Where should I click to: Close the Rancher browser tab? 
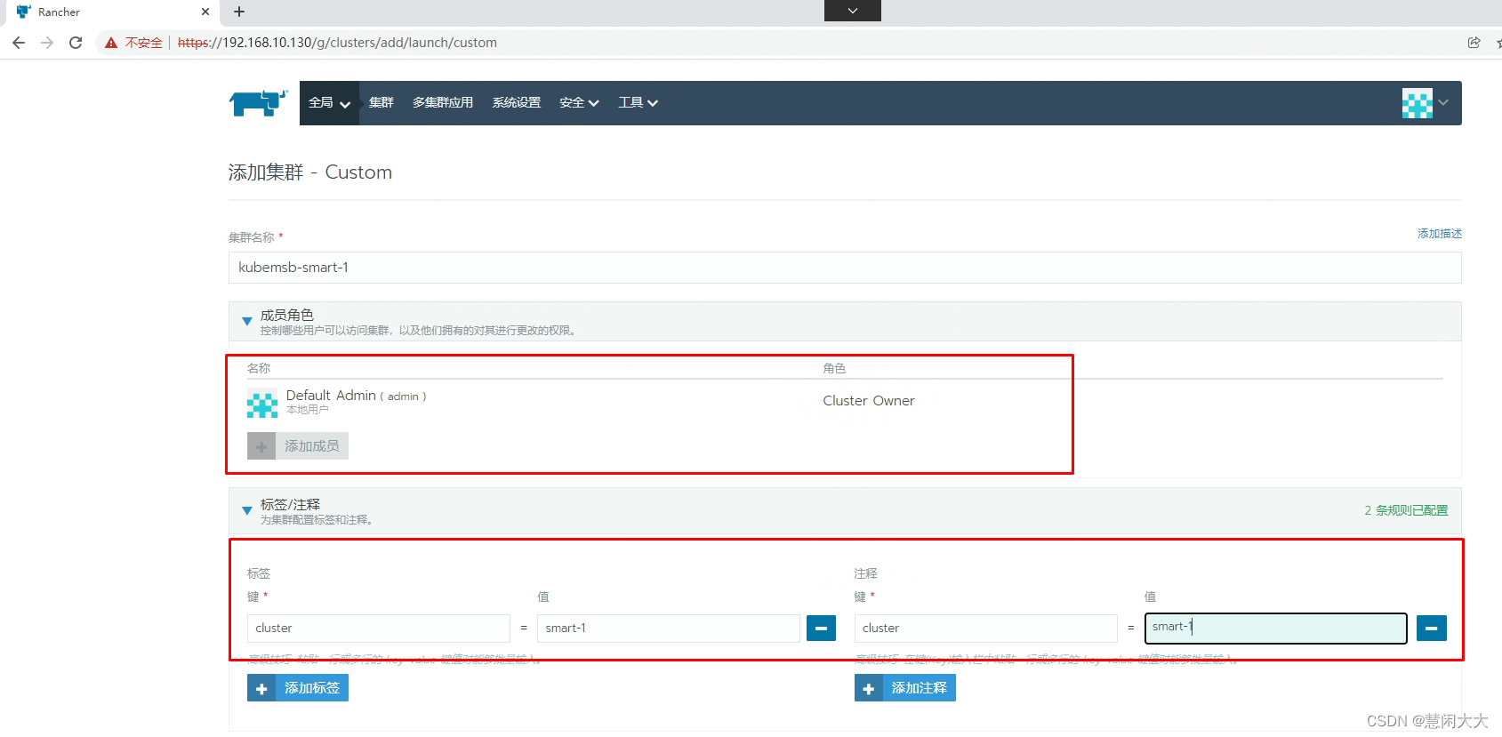[205, 12]
